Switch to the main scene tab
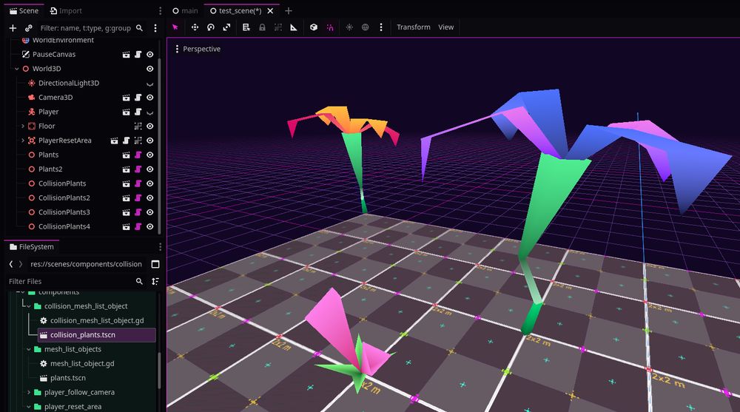The height and width of the screenshot is (412, 740). [x=186, y=10]
